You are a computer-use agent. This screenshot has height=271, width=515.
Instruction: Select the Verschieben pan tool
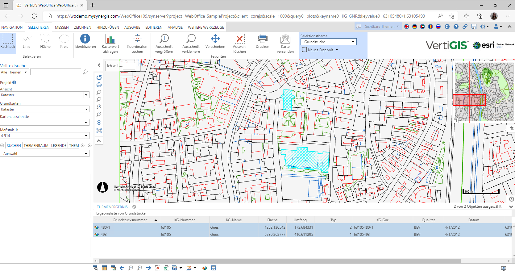(215, 42)
